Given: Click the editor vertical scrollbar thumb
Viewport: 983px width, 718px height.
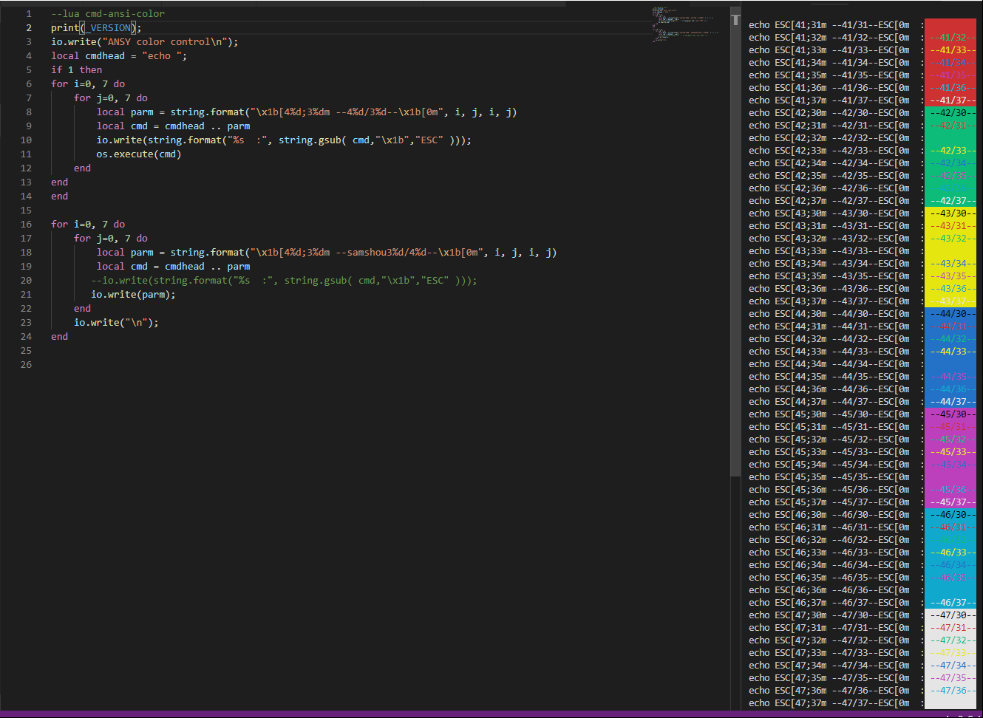Looking at the screenshot, I should click(x=735, y=242).
